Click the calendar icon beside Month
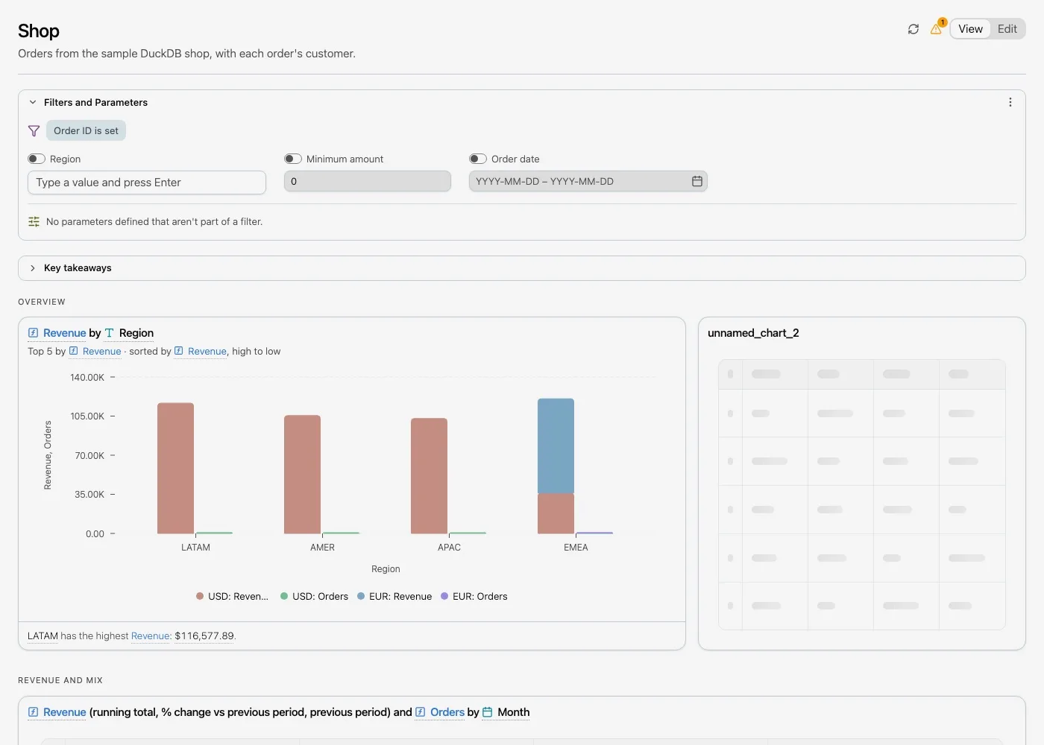The height and width of the screenshot is (745, 1044). (x=488, y=712)
